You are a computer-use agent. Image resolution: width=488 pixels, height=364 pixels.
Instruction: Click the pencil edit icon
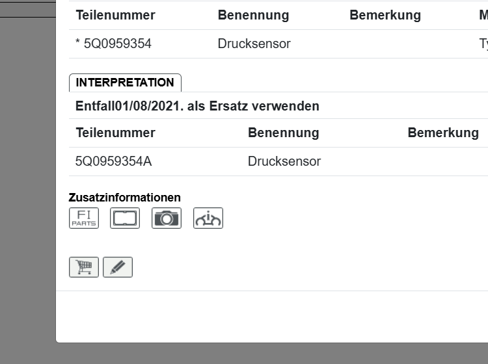[x=118, y=267]
